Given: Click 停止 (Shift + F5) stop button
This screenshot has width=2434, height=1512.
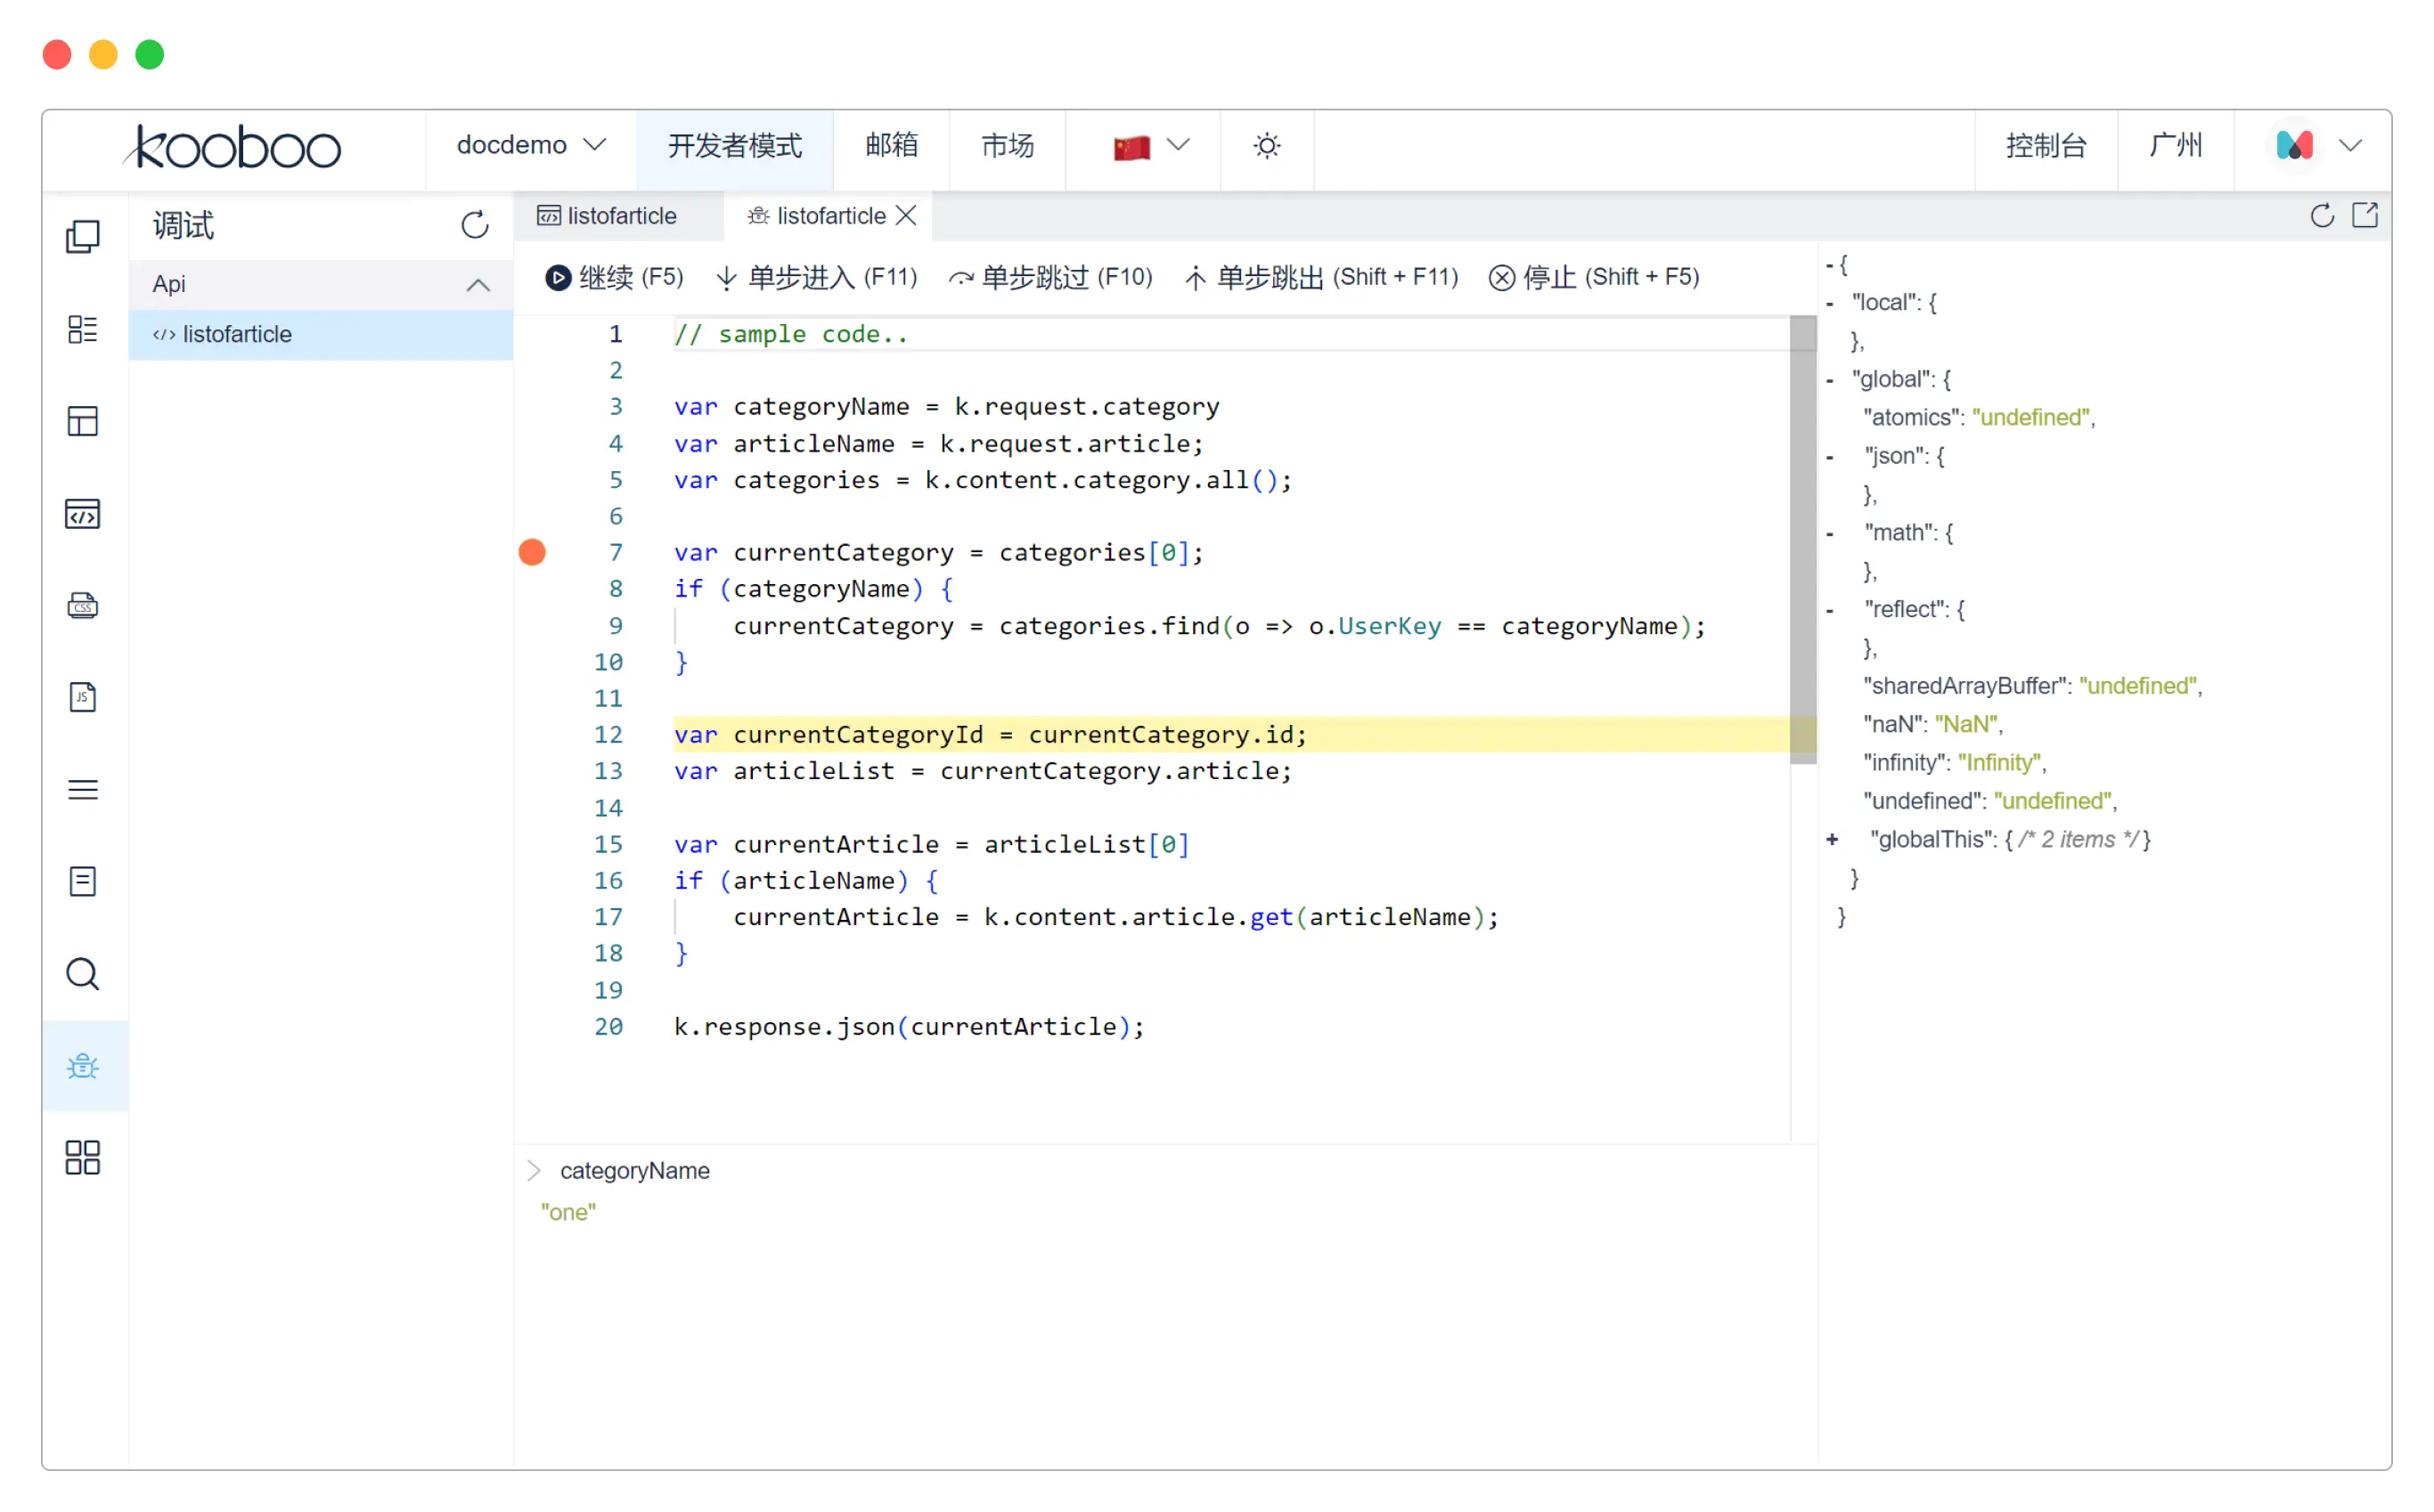Looking at the screenshot, I should point(1595,277).
